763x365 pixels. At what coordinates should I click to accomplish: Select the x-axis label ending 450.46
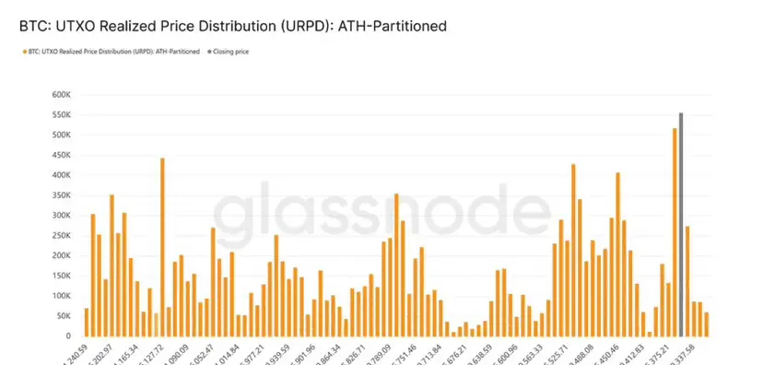(605, 355)
